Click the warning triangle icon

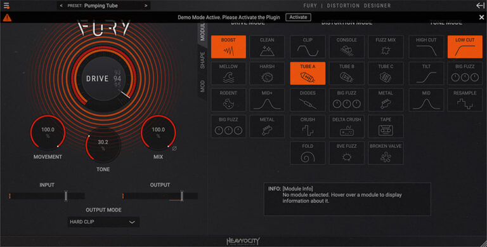7,18
